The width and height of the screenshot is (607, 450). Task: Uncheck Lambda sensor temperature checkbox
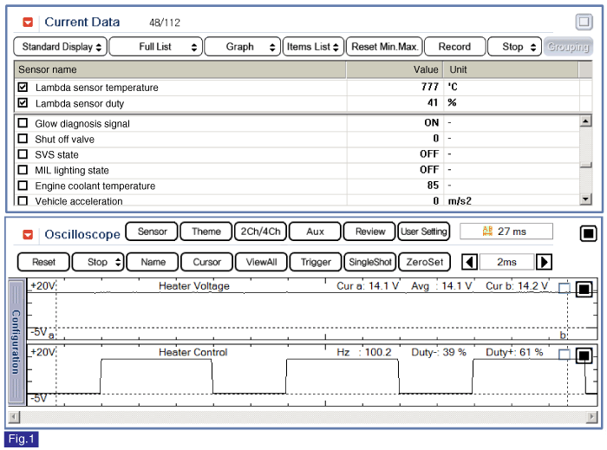point(23,87)
